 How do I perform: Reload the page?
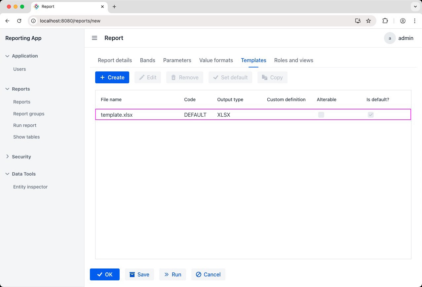(x=19, y=21)
